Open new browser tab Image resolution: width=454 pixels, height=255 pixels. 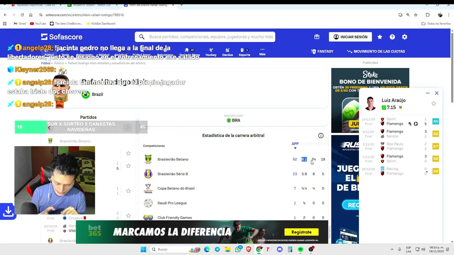(182, 5)
